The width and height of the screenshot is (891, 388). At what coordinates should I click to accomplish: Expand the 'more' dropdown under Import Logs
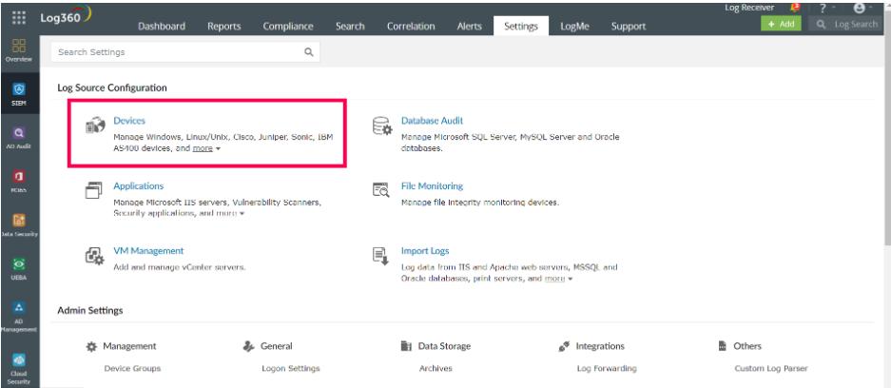558,277
